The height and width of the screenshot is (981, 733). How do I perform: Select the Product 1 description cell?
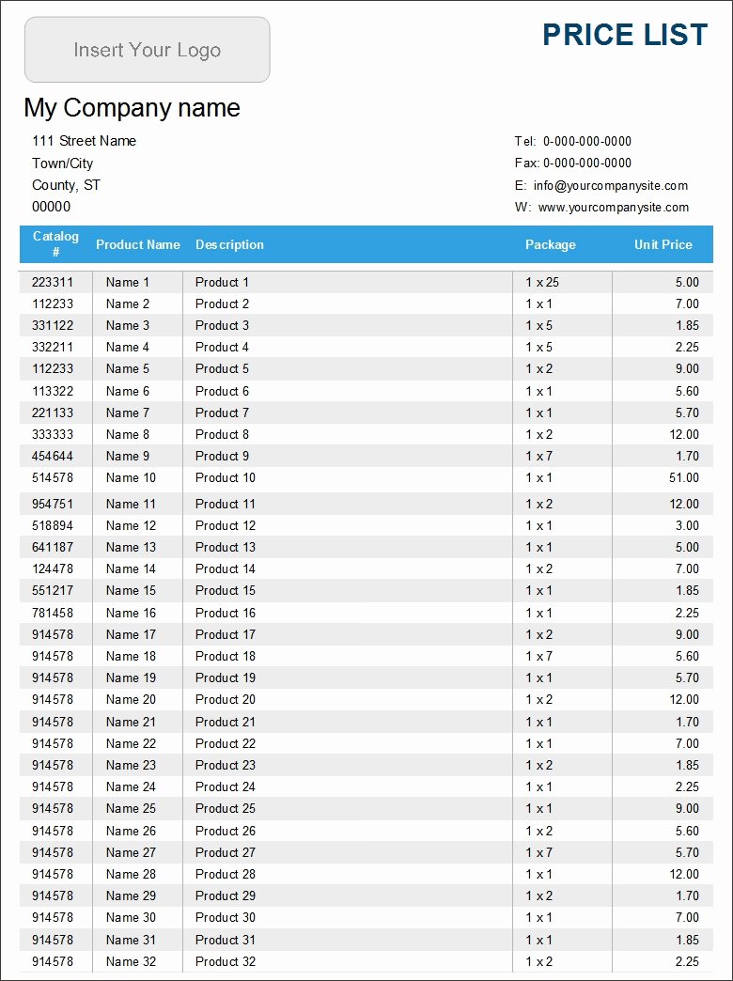point(222,282)
